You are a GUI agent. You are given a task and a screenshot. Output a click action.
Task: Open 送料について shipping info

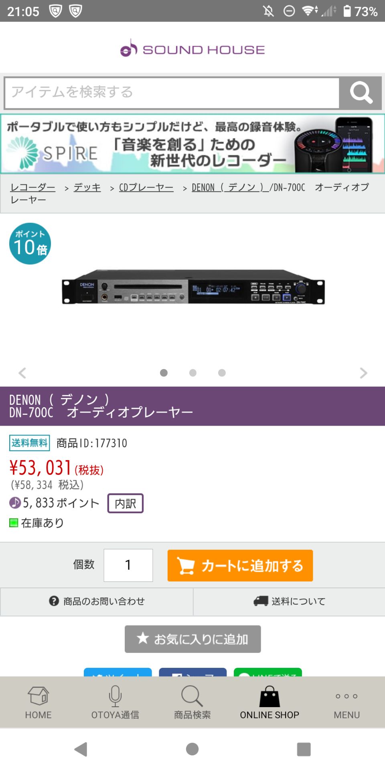tap(289, 602)
